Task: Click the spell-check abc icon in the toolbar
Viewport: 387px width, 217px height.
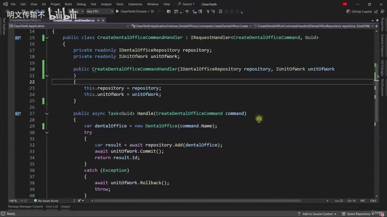Action: (x=187, y=11)
